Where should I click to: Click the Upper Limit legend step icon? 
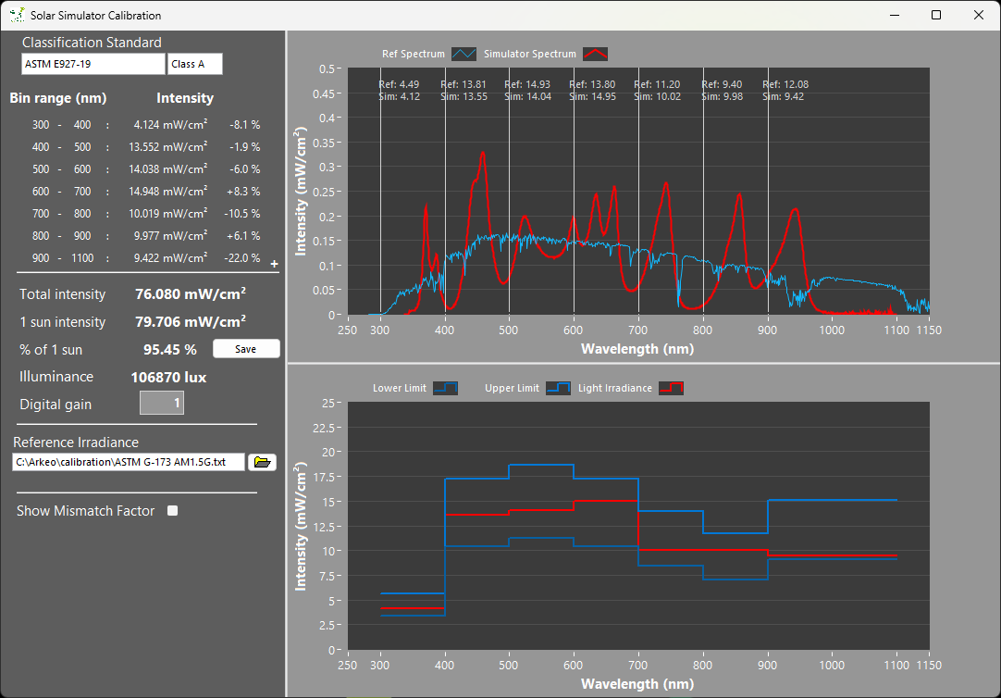[x=558, y=389]
